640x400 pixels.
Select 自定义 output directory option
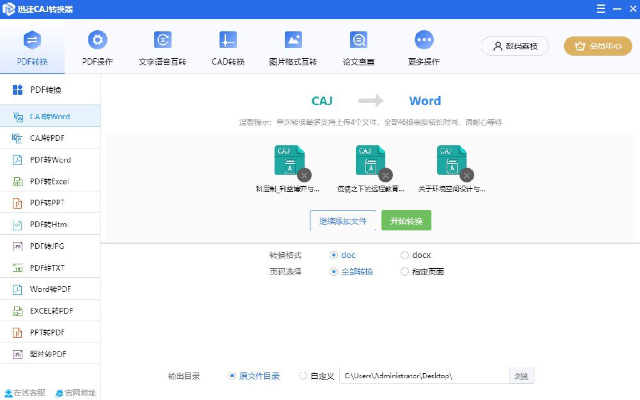pyautogui.click(x=303, y=376)
